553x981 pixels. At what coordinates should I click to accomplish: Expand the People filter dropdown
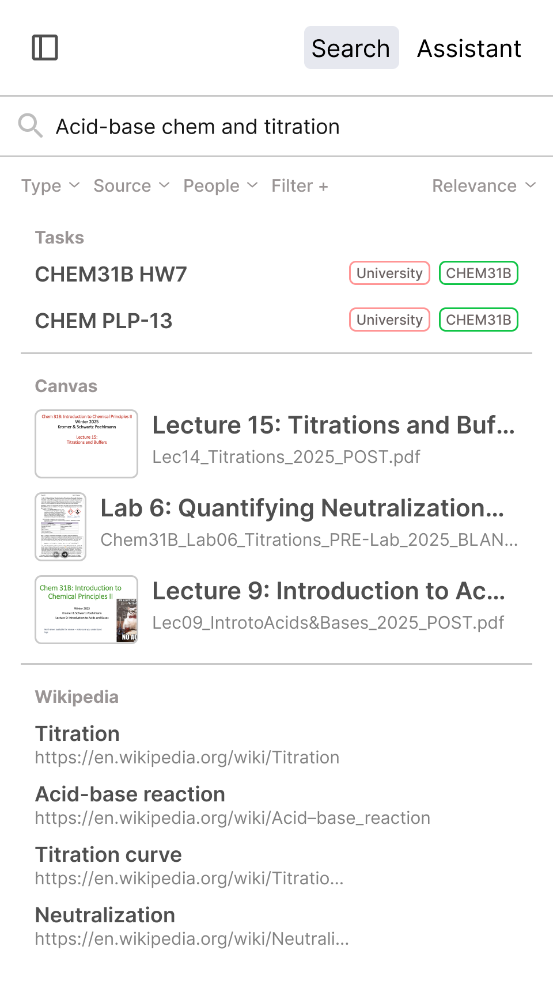coord(220,186)
